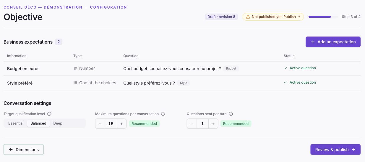
Task: Click the question text Quel style préférez-vous
Action: pyautogui.click(x=149, y=83)
